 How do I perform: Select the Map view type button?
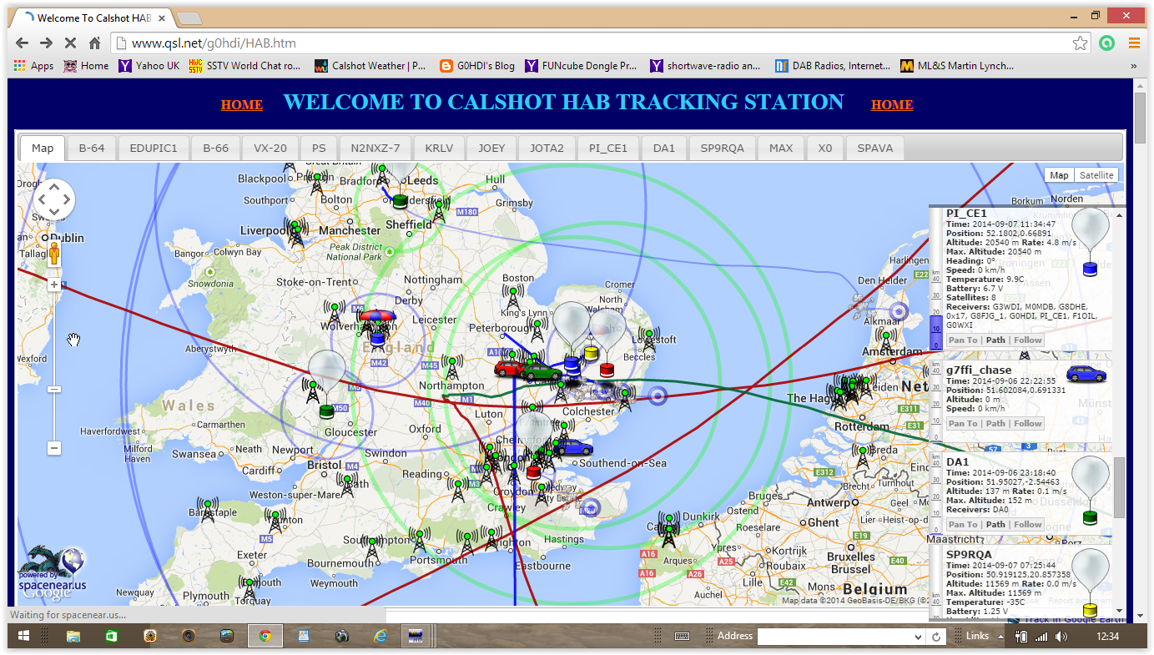pyautogui.click(x=1059, y=175)
